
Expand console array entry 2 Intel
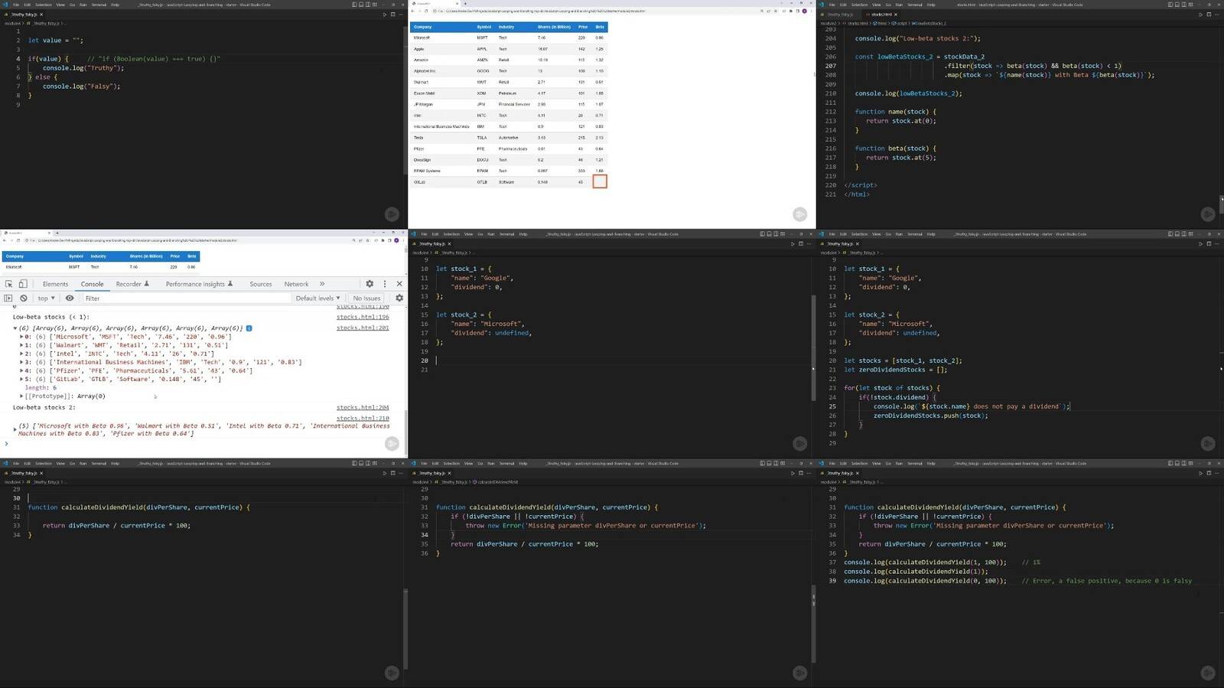(21, 354)
